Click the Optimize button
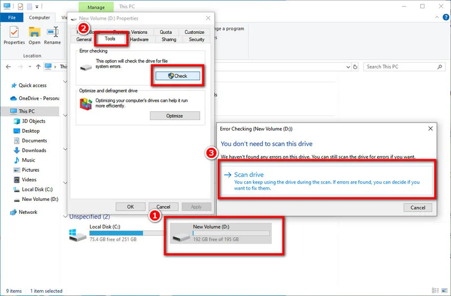The width and height of the screenshot is (451, 296). click(175, 116)
